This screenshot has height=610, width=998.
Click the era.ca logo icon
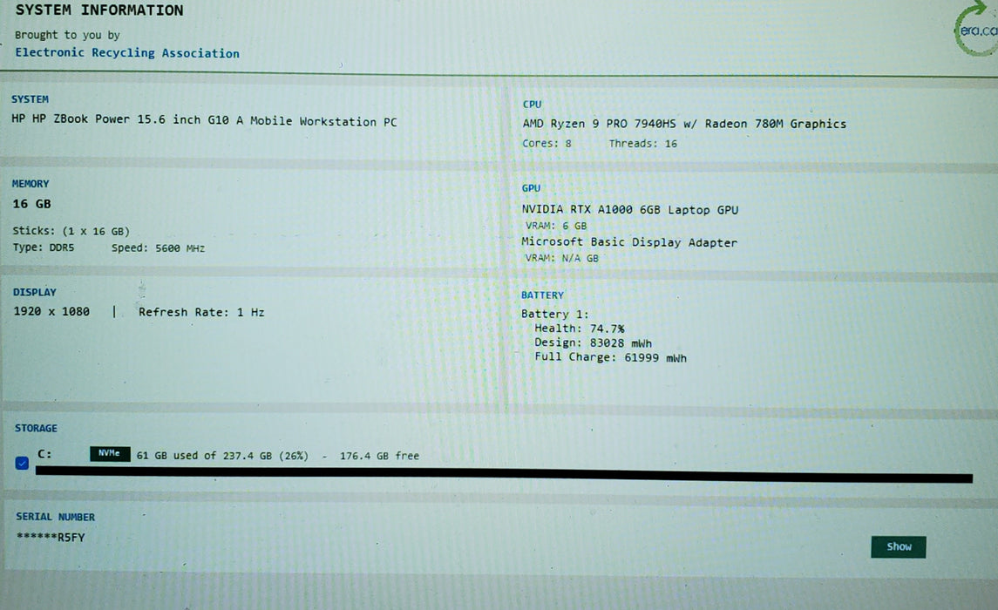tap(976, 30)
